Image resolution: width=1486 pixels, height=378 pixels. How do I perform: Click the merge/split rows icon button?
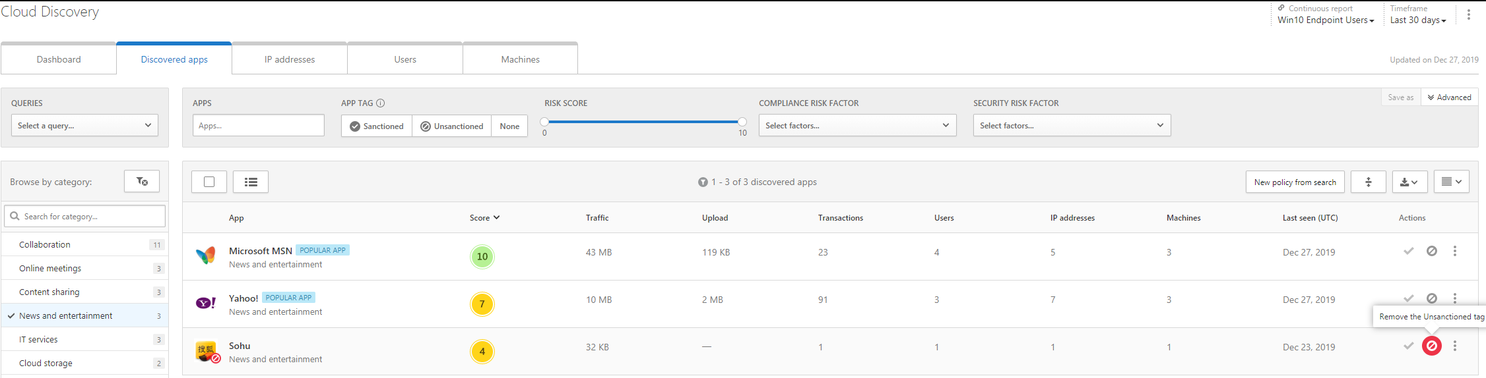[x=1369, y=182]
